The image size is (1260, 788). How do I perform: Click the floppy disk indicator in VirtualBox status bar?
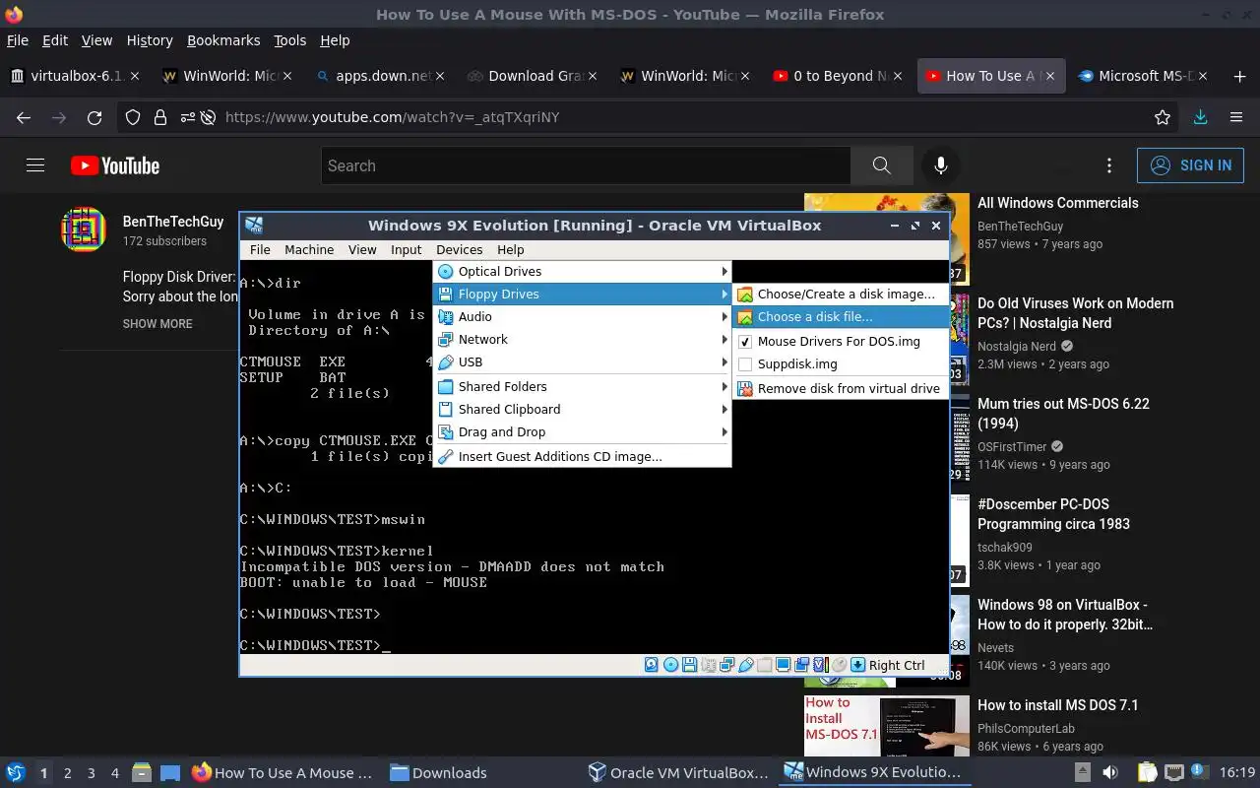tap(689, 665)
